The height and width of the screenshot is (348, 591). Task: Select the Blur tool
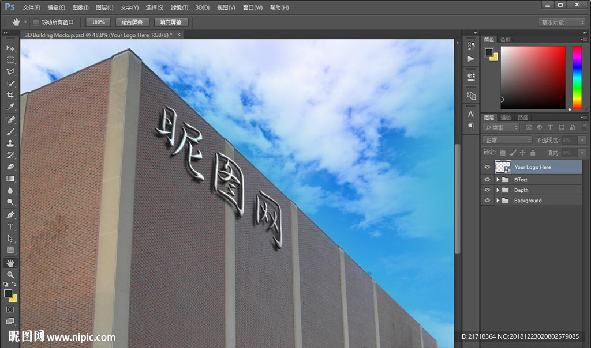10,190
